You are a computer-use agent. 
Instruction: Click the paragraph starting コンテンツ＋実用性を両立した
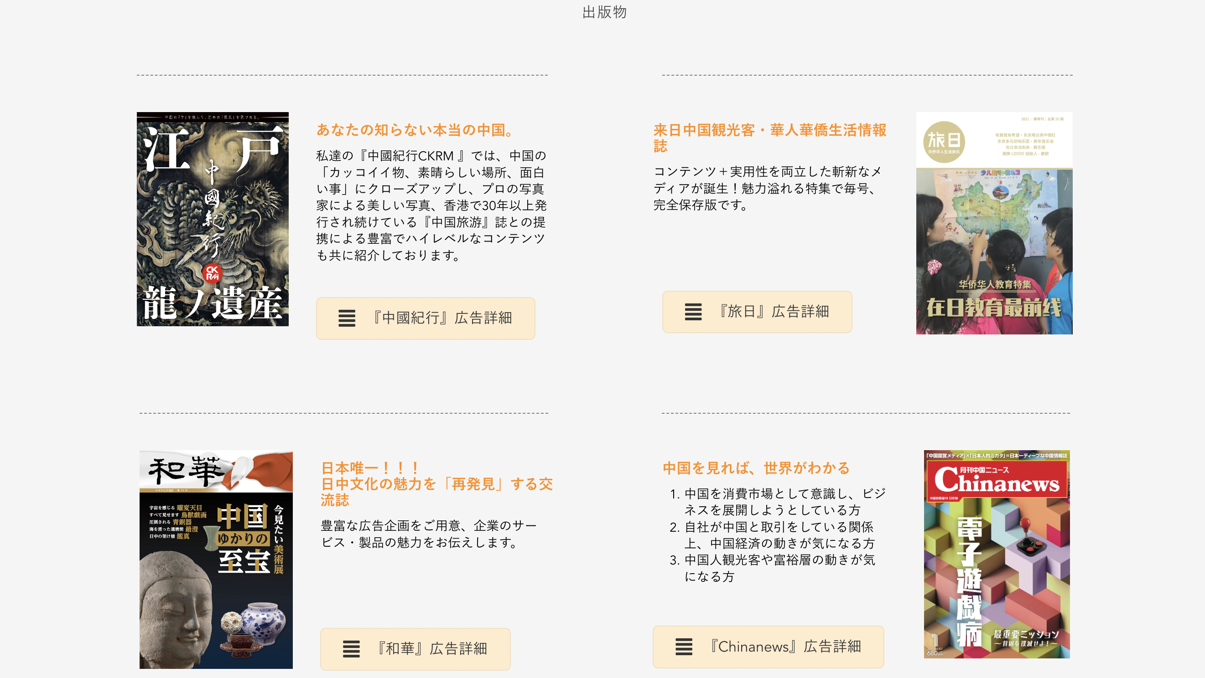coord(768,188)
